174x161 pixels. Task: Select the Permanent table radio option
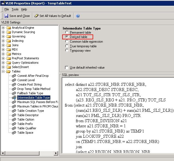coord(67,33)
